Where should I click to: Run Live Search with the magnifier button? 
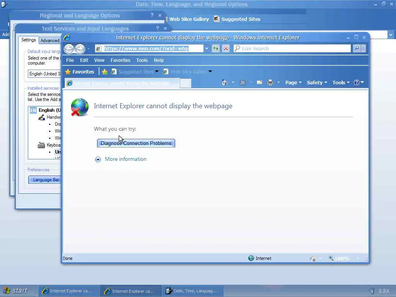coord(357,48)
